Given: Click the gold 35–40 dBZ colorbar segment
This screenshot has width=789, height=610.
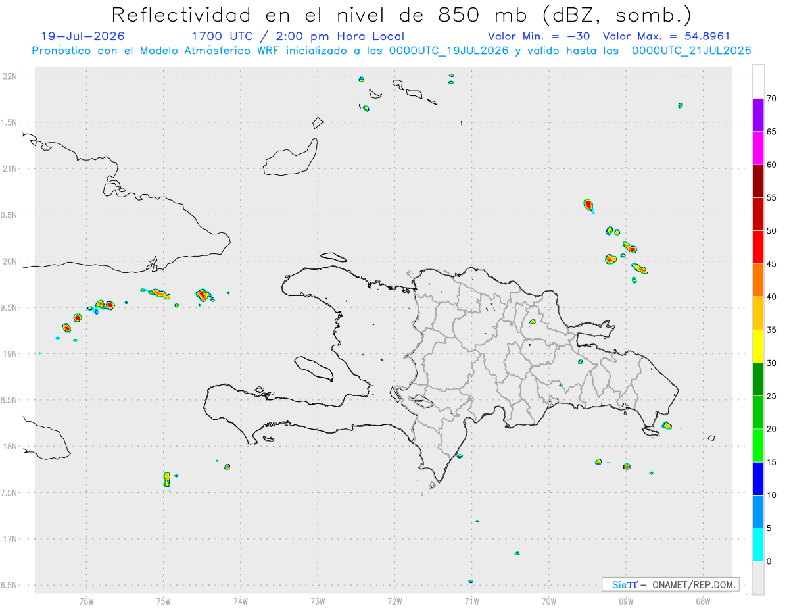Looking at the screenshot, I should tap(758, 313).
